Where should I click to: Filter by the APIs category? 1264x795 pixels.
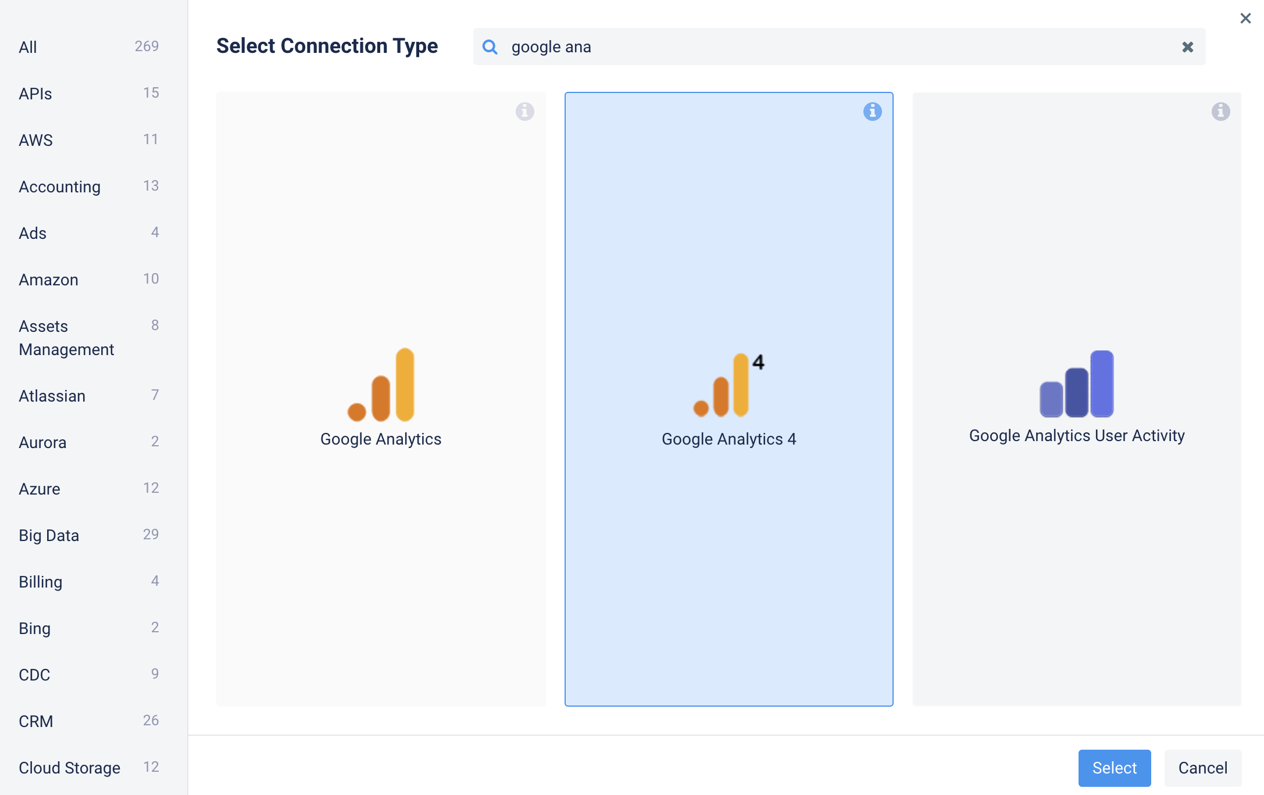pos(88,94)
